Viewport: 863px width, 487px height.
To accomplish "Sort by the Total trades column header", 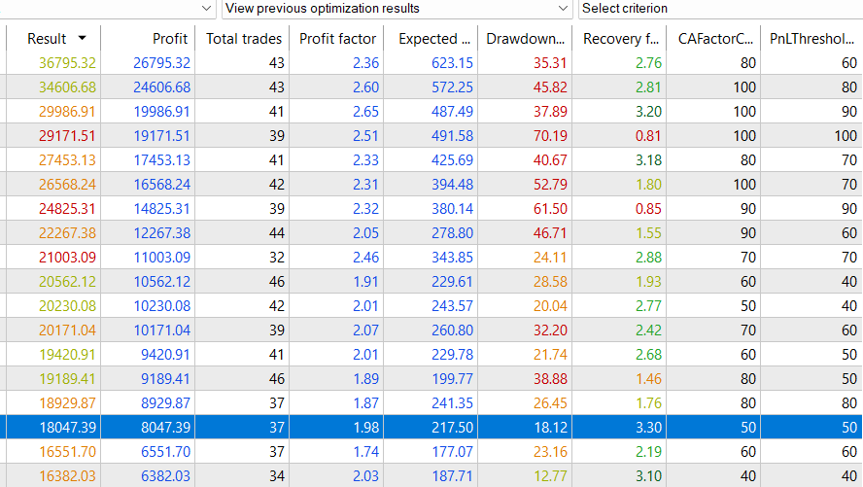I will 243,39.
